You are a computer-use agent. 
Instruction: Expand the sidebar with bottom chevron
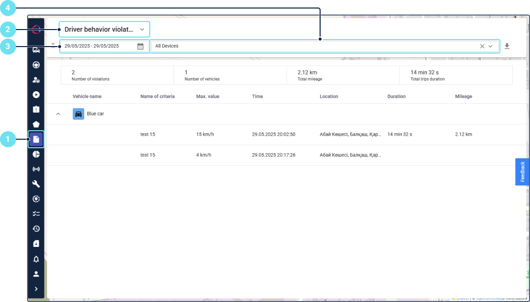point(36,289)
